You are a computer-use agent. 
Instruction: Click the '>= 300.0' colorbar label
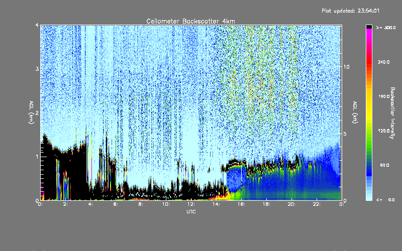coord(385,28)
